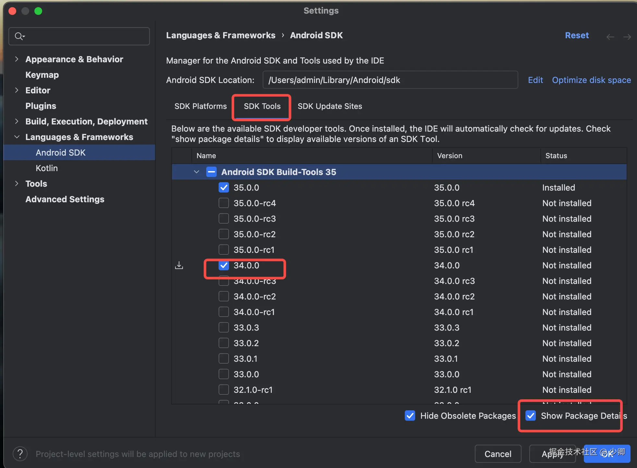Screen dimensions: 637x468
Task: Toggle Hide Obsolete Packages checkbox
Action: 410,416
